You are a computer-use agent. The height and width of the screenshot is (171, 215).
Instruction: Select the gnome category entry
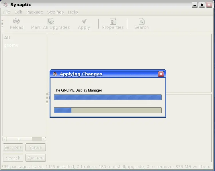[11, 45]
